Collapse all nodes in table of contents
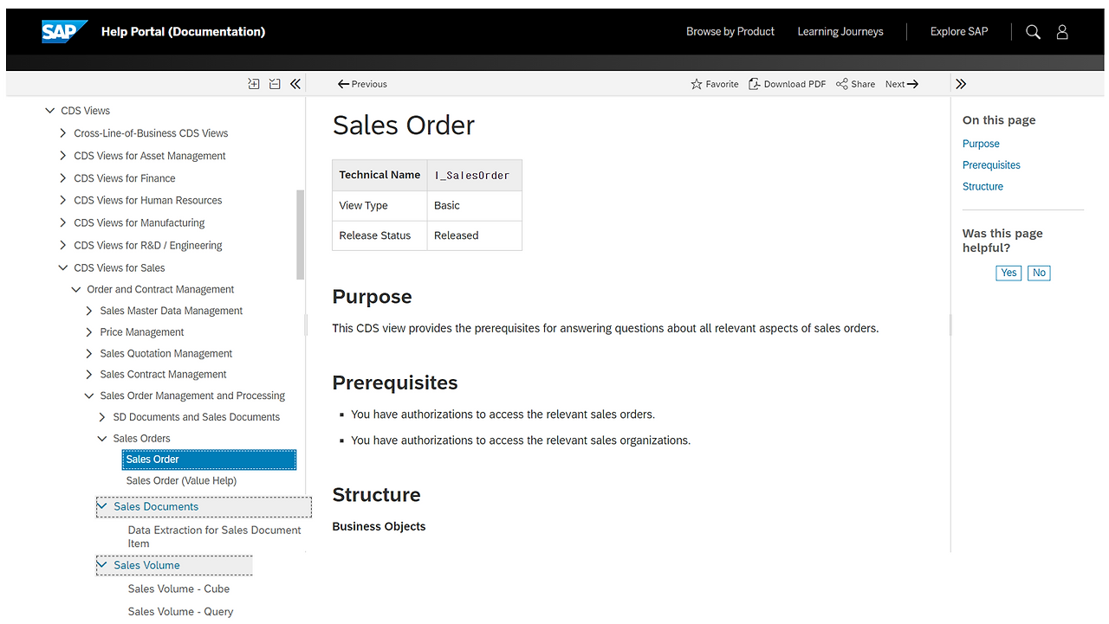Image resolution: width=1109 pixels, height=624 pixels. point(275,84)
